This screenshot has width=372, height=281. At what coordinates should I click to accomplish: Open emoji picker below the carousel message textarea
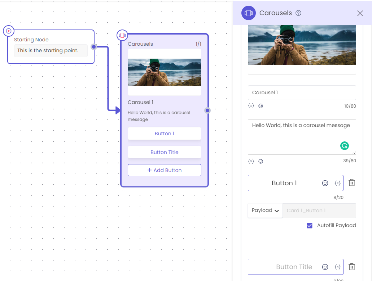(261, 161)
